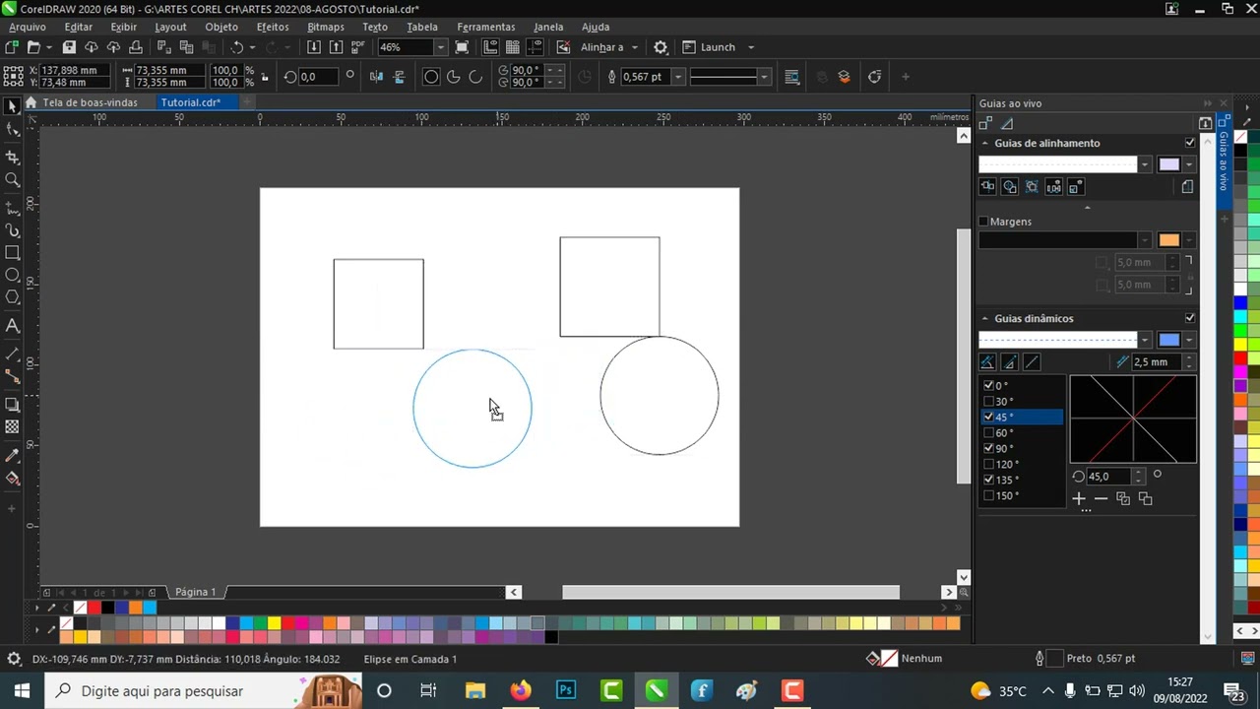Screen dimensions: 1260x709
Task: Collapse the Guias de alinhamento section
Action: (x=984, y=143)
